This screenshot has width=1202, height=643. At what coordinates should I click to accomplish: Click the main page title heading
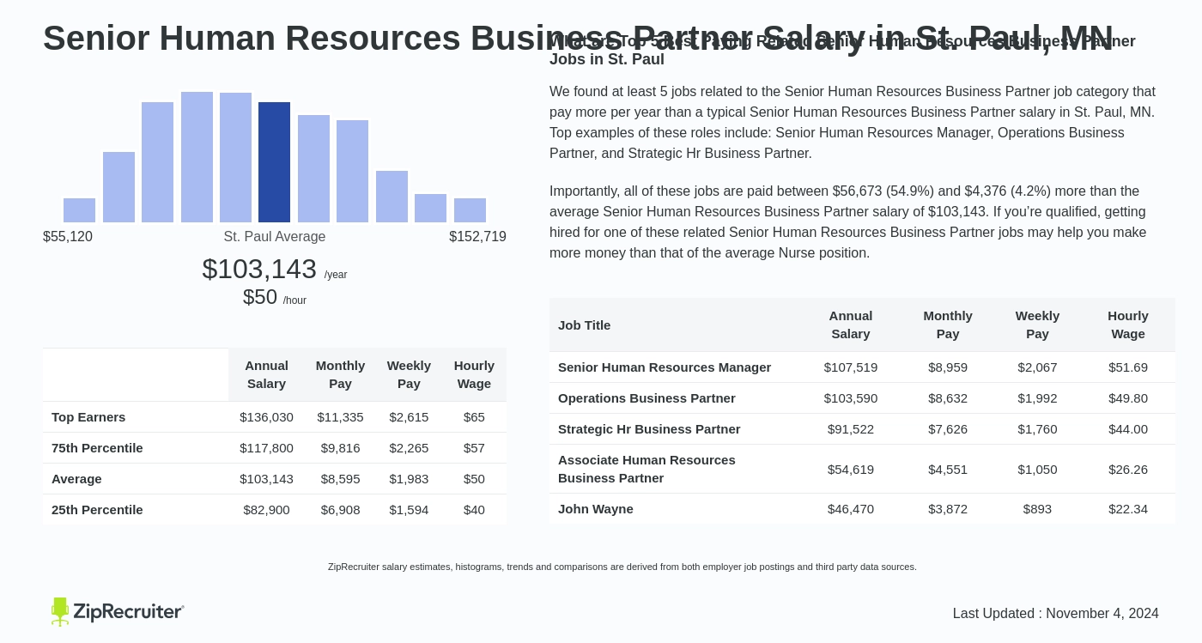pyautogui.click(x=578, y=38)
